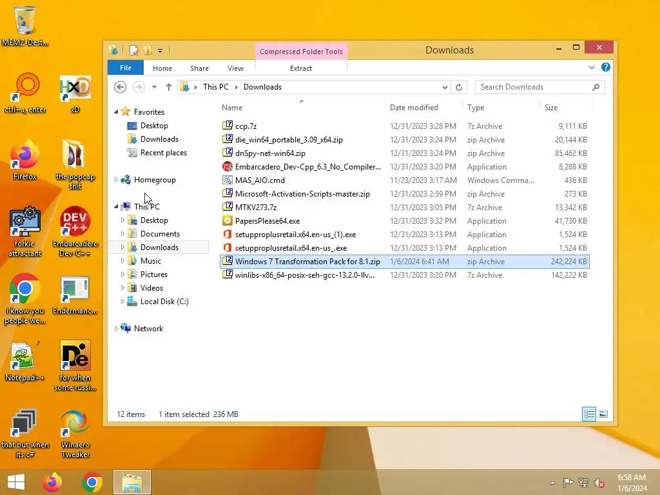The image size is (660, 495).
Task: Open the 'the popcap shit' desktop folder
Action: pos(75,164)
